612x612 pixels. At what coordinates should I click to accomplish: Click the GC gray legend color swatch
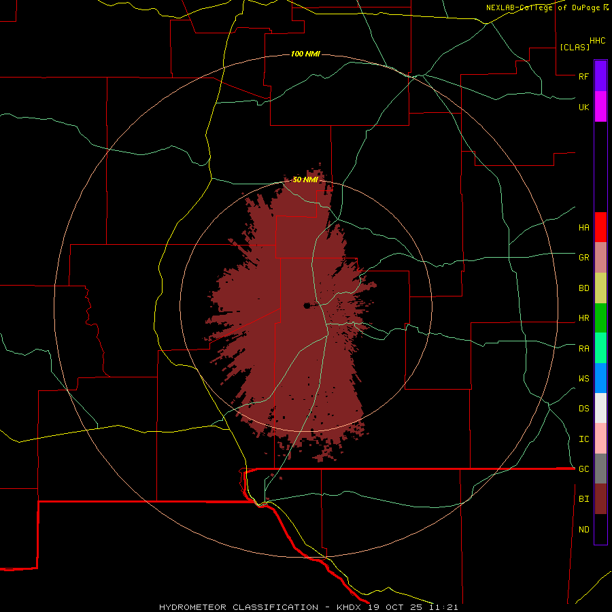coord(600,469)
